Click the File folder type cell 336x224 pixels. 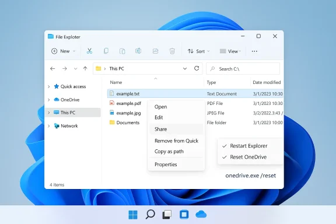(x=216, y=123)
